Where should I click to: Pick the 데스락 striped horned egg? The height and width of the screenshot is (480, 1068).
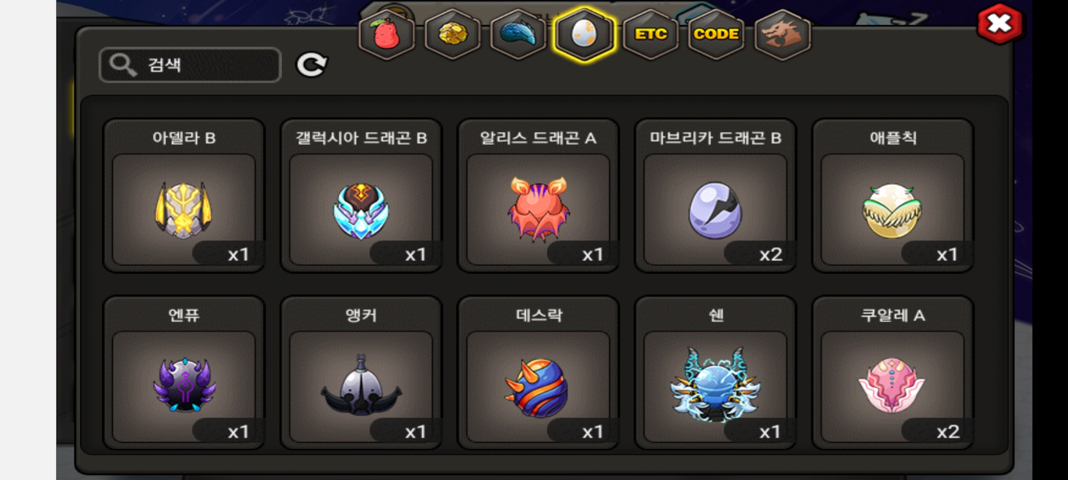tap(538, 372)
